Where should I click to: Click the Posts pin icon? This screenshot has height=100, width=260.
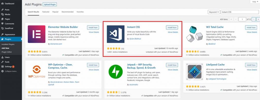(2, 10)
